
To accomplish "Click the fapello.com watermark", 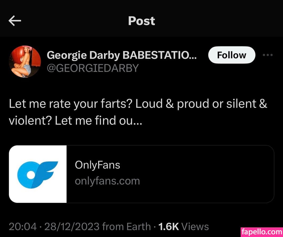I will click(261, 232).
